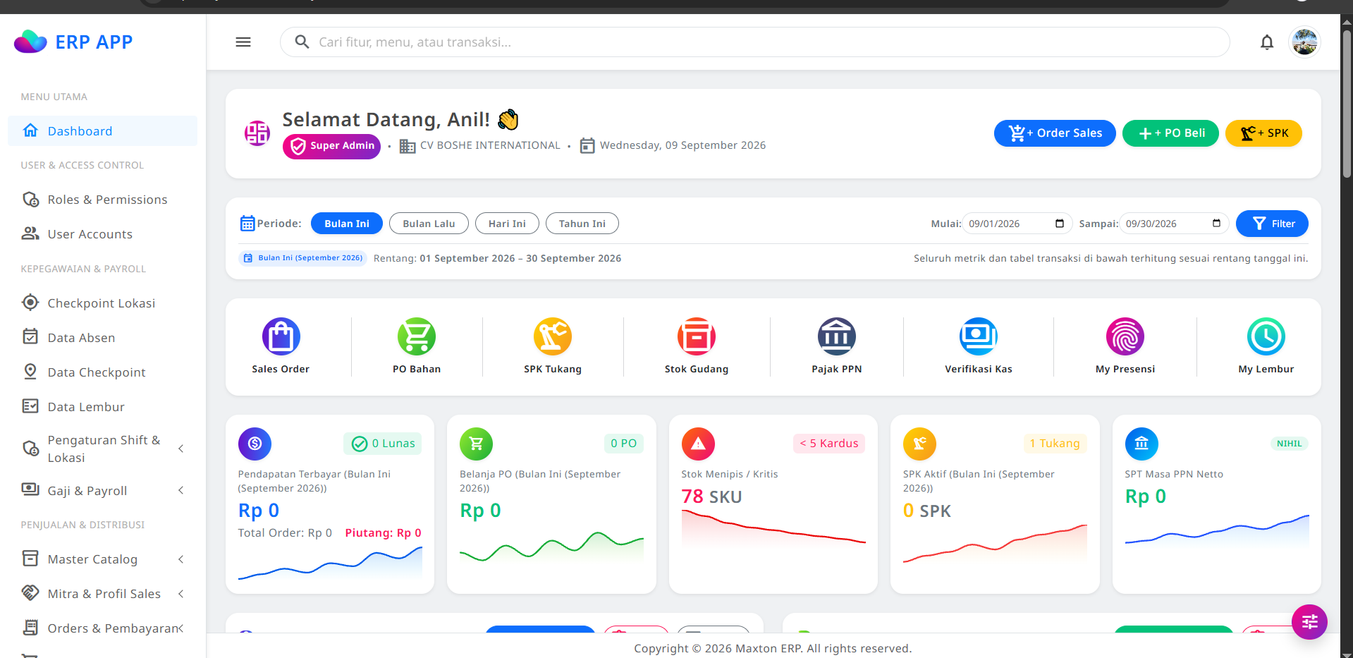This screenshot has width=1353, height=658.
Task: Open the My Lembur clock icon
Action: (1266, 336)
